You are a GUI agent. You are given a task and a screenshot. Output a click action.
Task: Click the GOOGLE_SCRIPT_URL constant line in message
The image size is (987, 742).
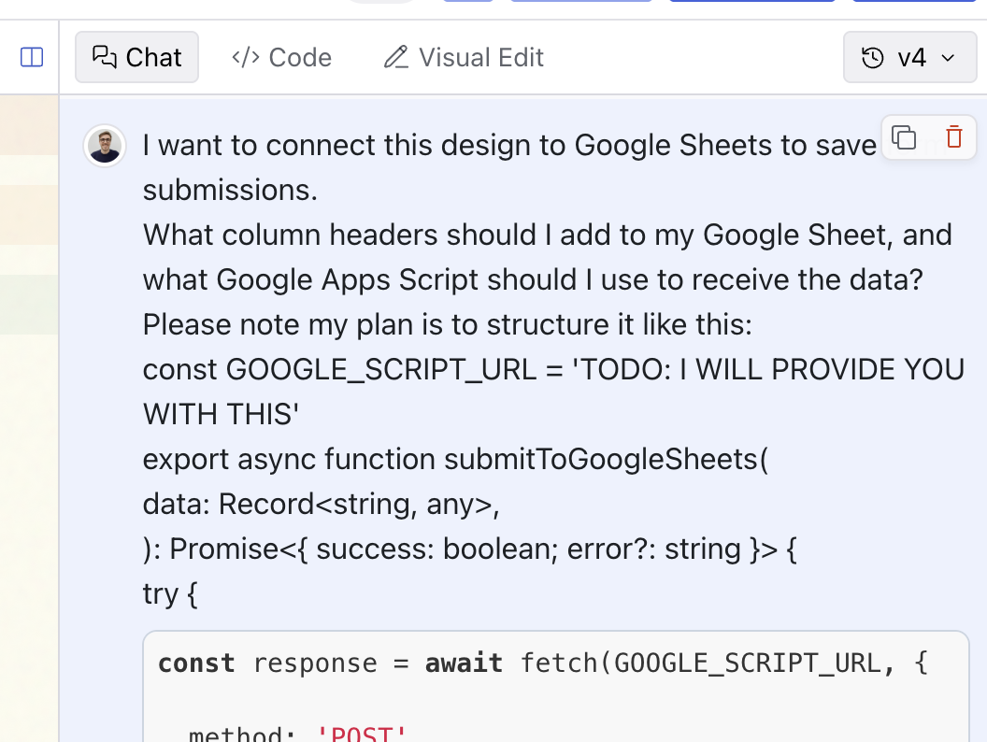551,369
